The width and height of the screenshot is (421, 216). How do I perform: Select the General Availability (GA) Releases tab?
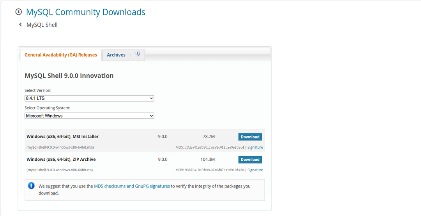tap(61, 55)
